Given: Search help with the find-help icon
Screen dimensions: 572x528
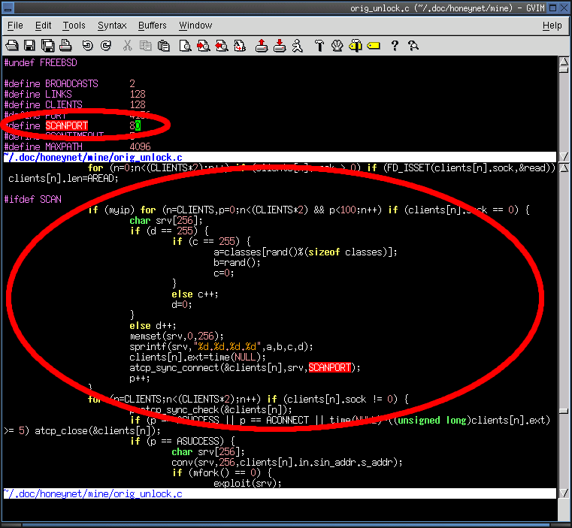Looking at the screenshot, I should [413, 46].
